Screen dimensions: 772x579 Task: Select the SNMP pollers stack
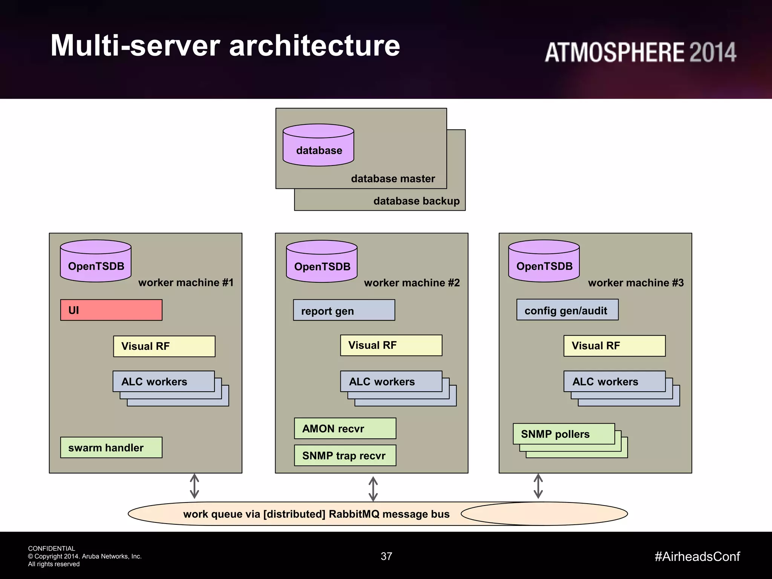click(x=564, y=434)
